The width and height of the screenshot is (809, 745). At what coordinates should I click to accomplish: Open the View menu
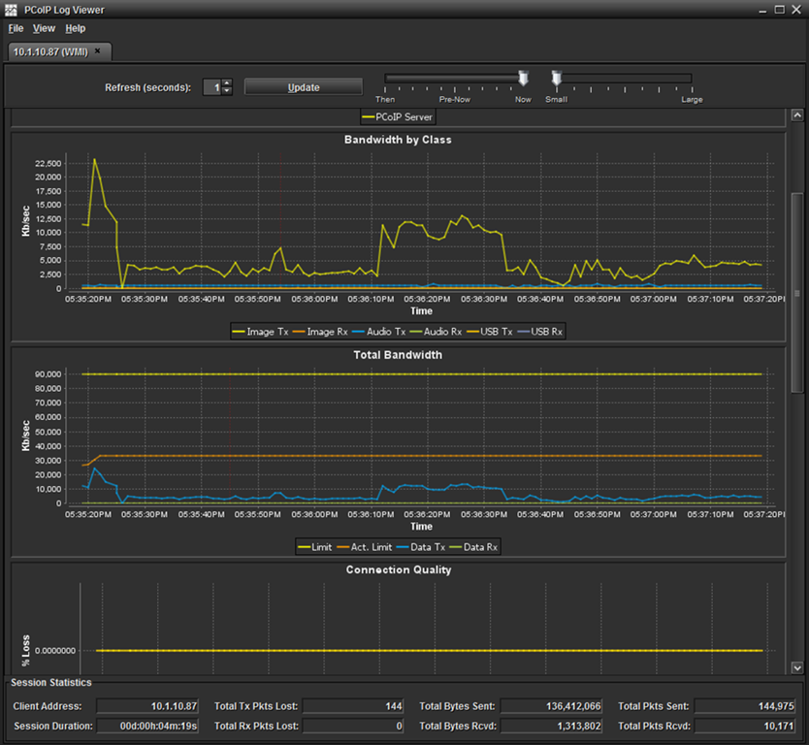(44, 28)
